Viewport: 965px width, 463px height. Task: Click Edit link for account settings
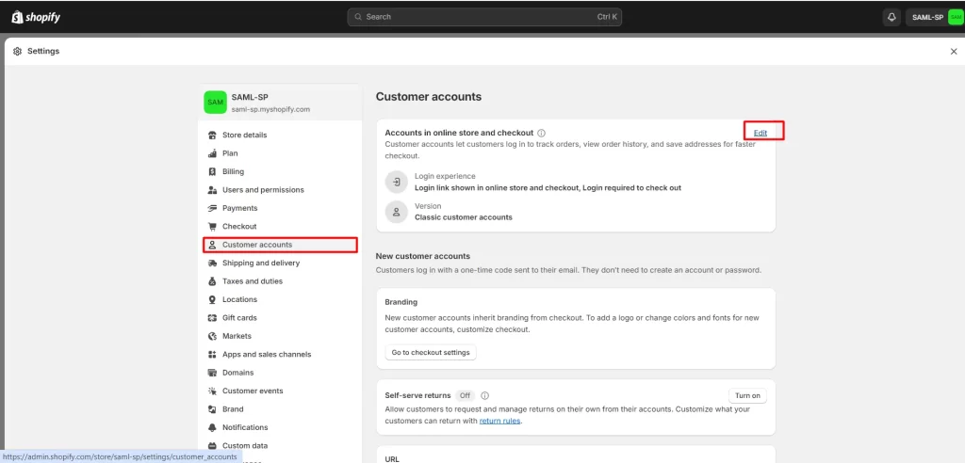(761, 133)
